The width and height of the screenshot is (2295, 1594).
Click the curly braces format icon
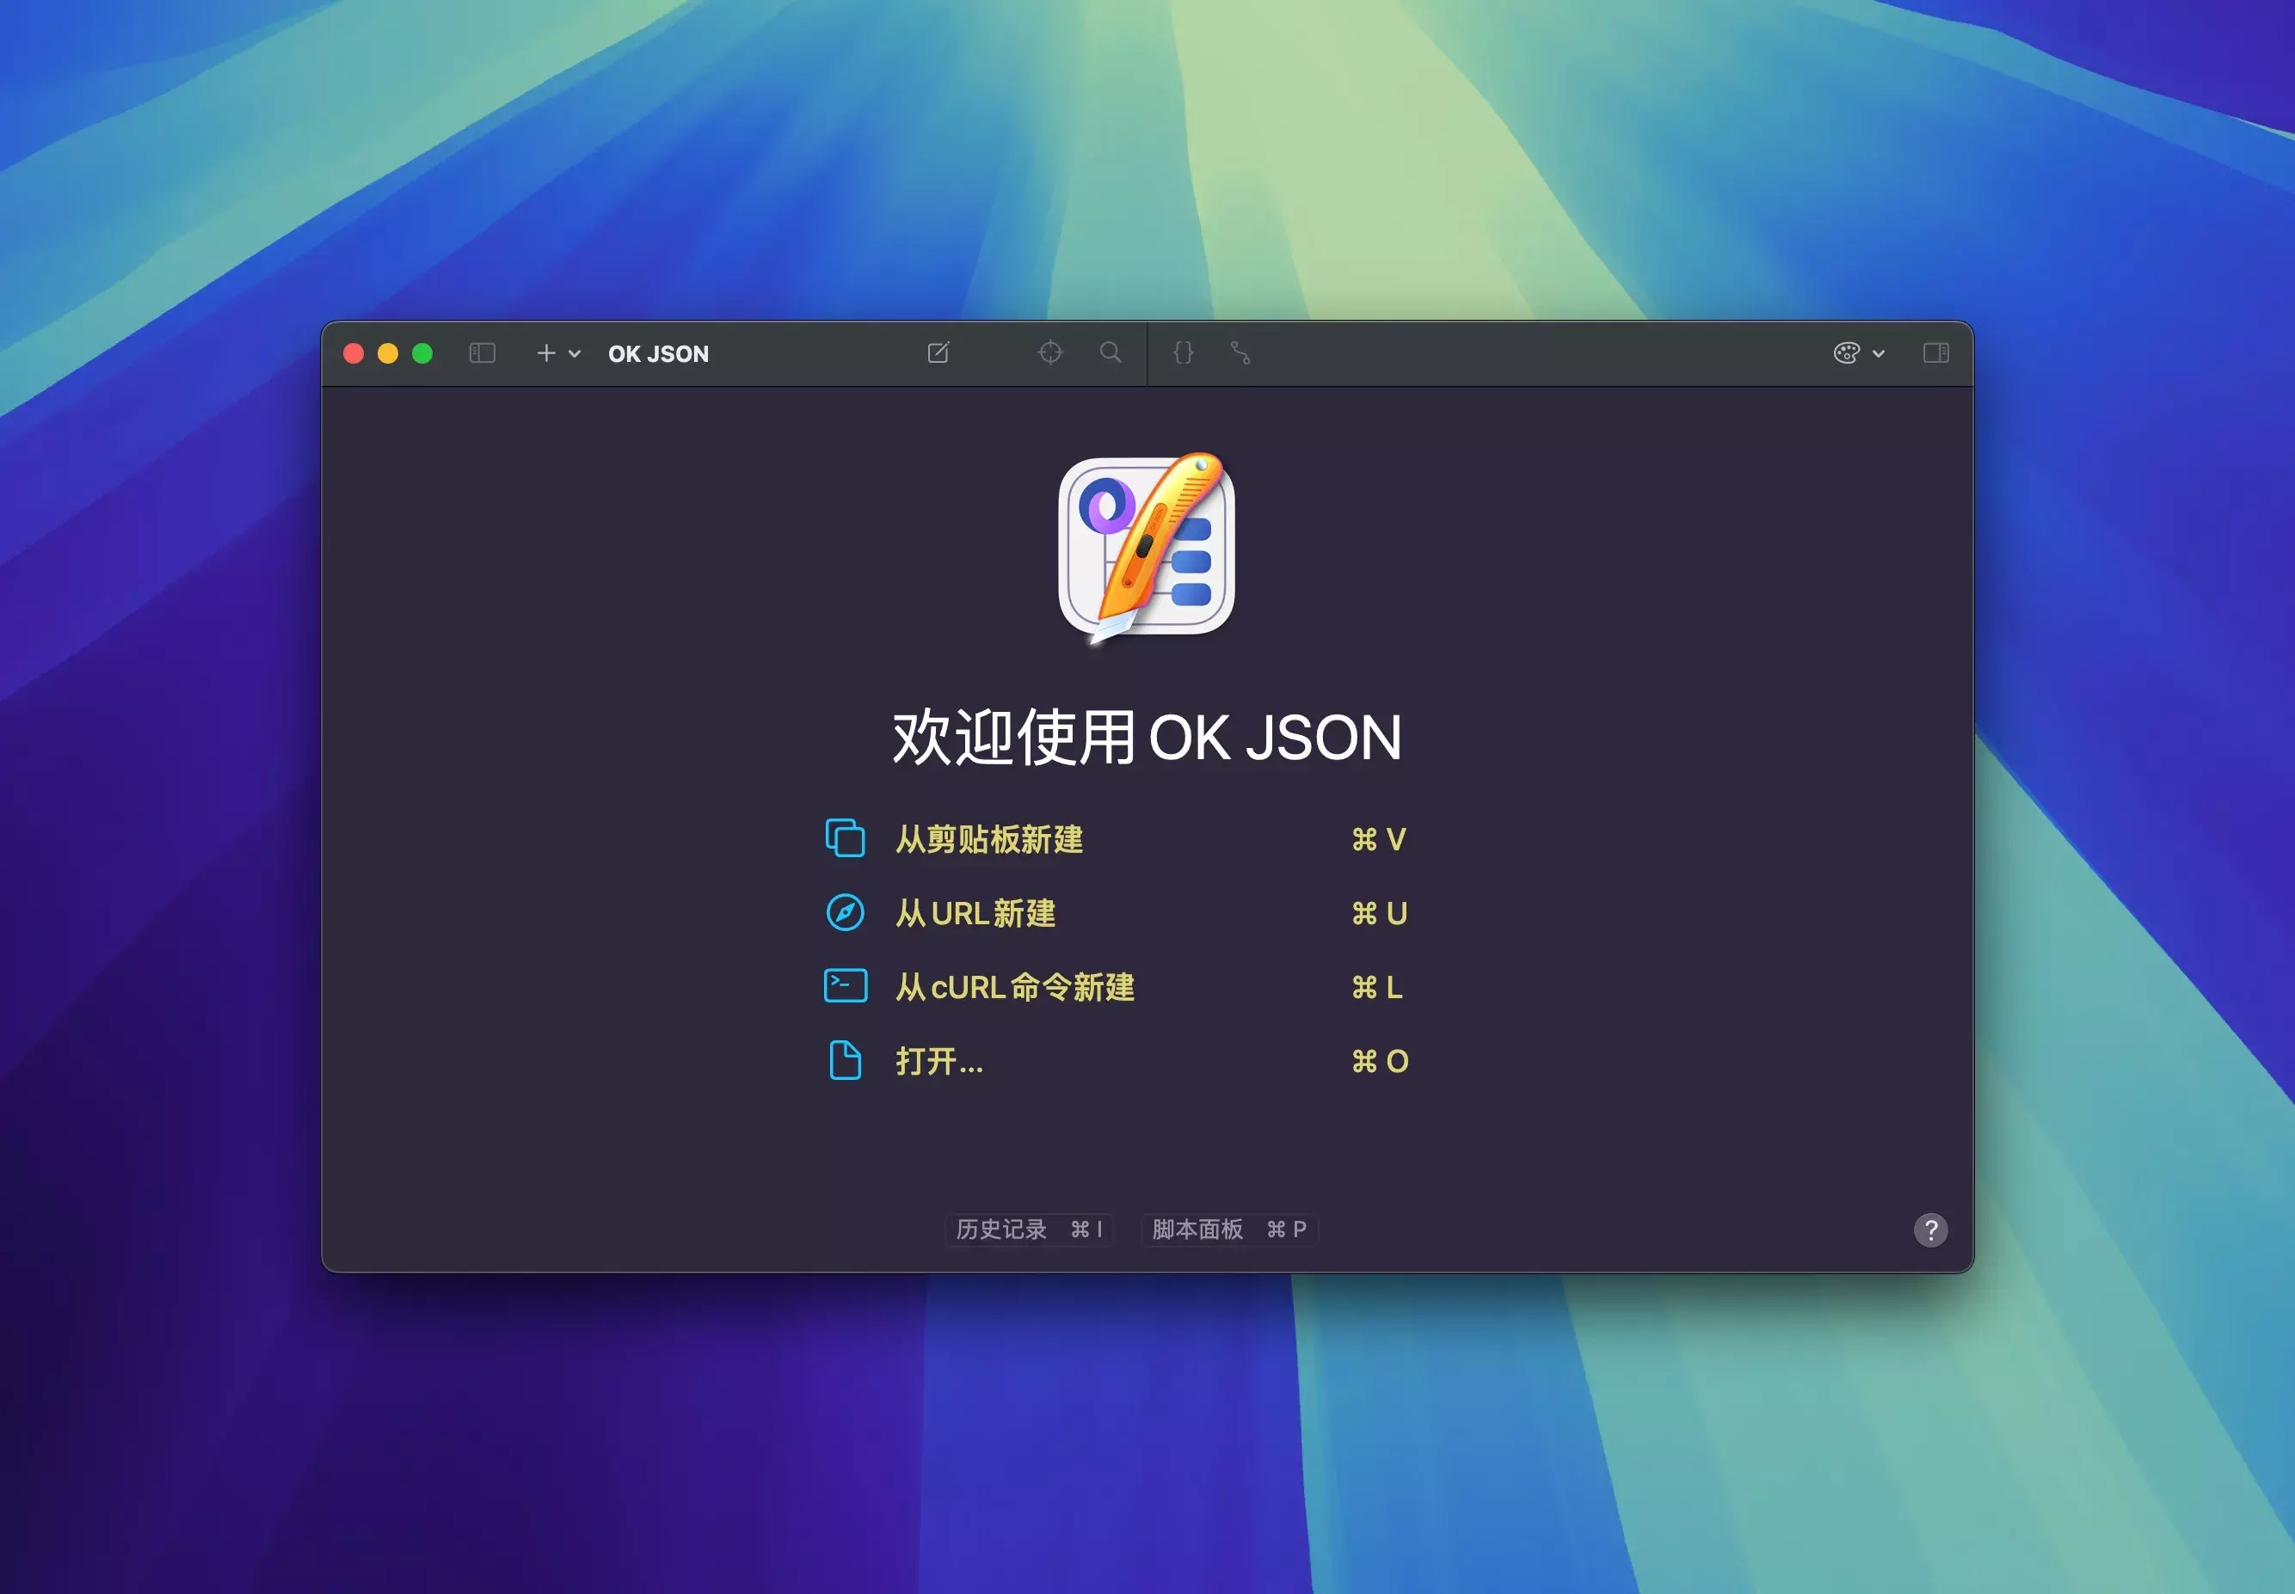pyautogui.click(x=1183, y=353)
